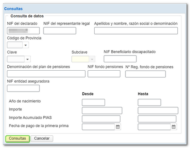Click the Apellidos y nombre input field
The height and width of the screenshot is (148, 190).
pyautogui.click(x=136, y=31)
